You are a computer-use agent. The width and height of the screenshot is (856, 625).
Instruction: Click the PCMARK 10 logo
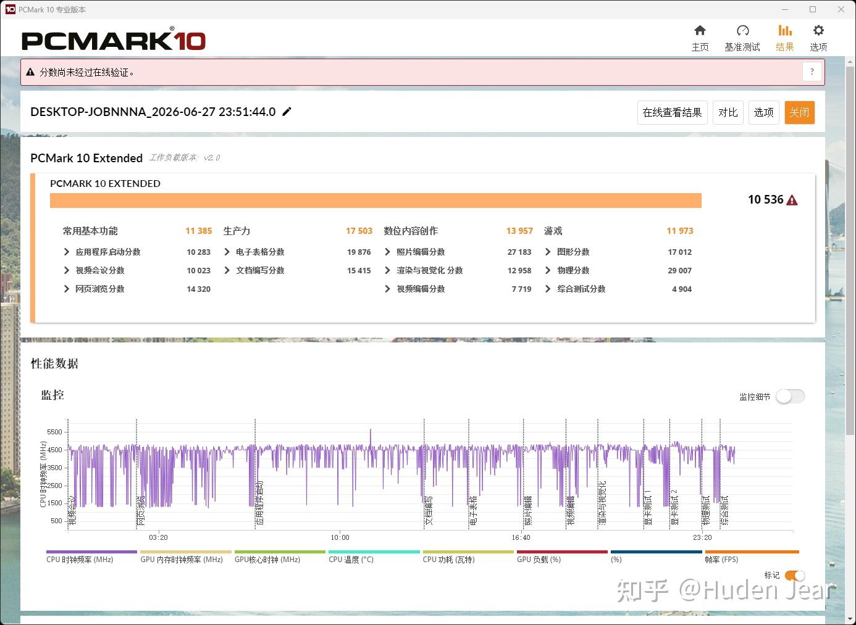click(114, 39)
